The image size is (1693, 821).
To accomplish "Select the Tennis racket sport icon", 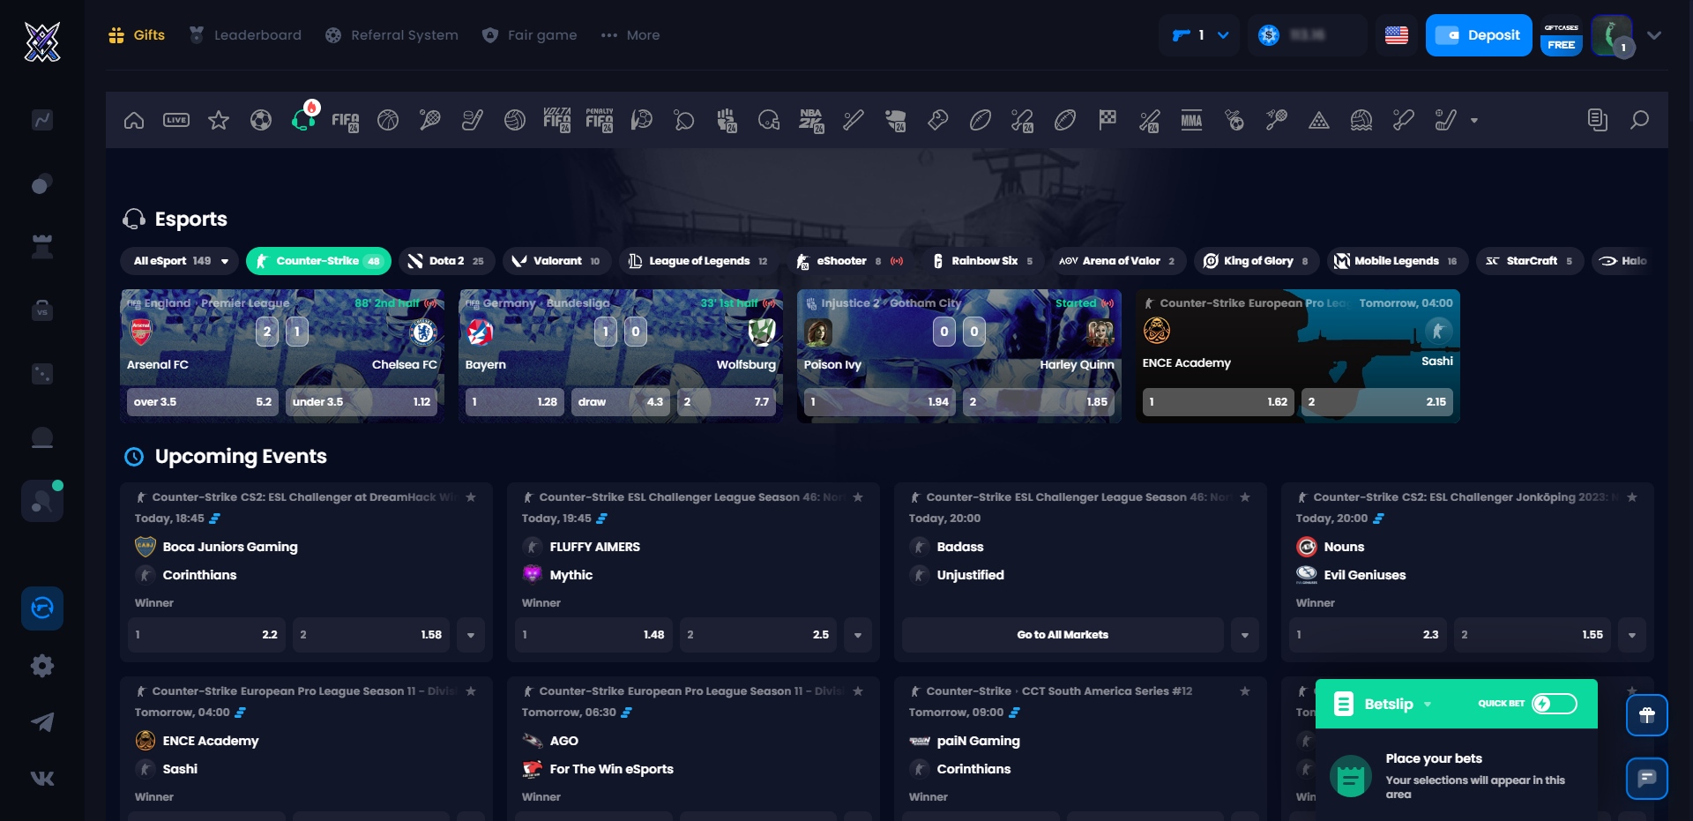I will point(430,120).
